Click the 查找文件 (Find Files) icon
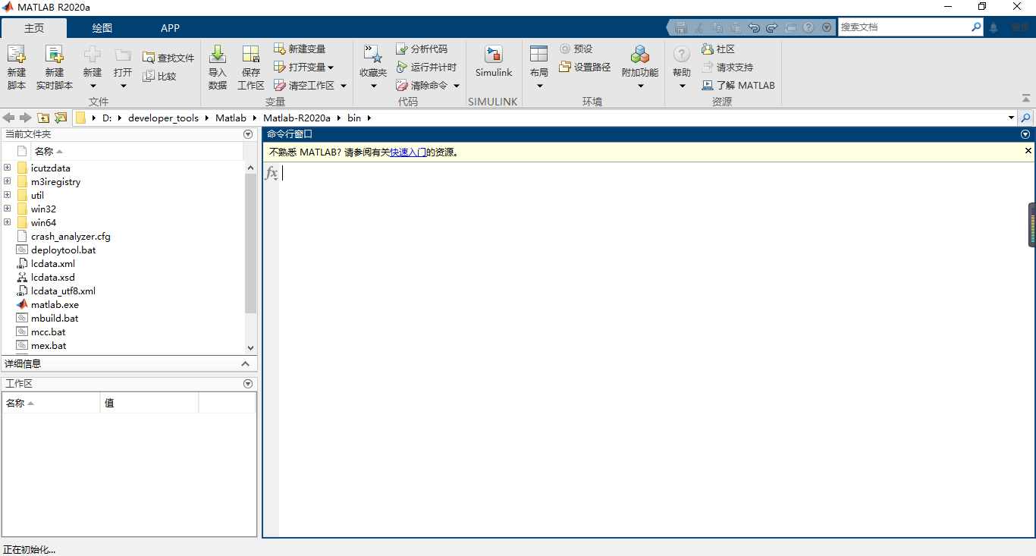The image size is (1036, 556). coord(148,58)
